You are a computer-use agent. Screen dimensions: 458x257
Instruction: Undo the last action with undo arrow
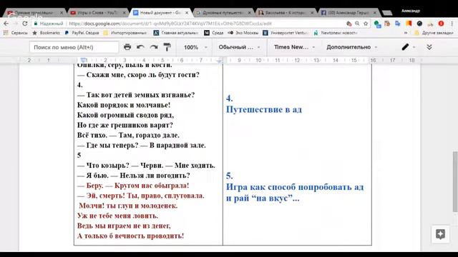click(x=140, y=47)
